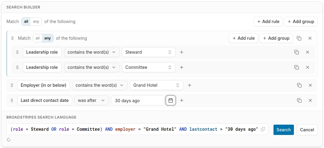Click the 30 days ago date input
This screenshot has width=324, height=148.
(x=138, y=101)
